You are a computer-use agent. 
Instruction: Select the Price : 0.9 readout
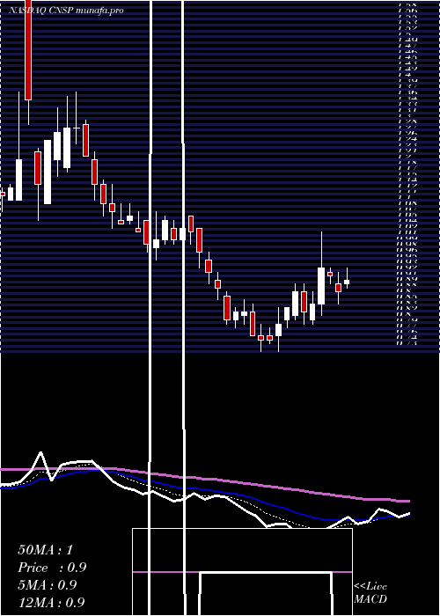pyautogui.click(x=52, y=568)
